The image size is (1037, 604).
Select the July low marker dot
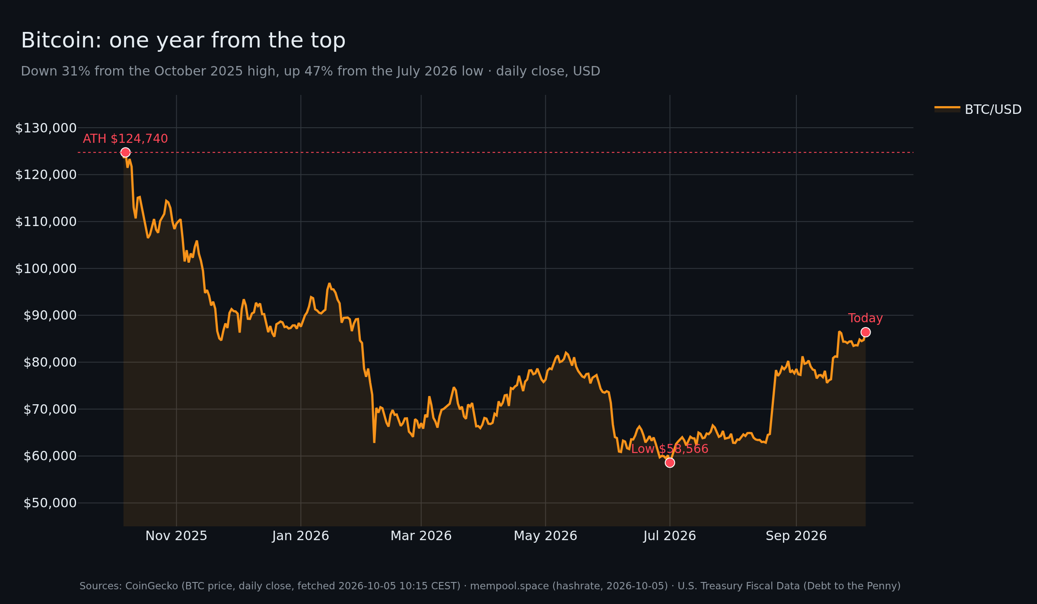tap(670, 462)
